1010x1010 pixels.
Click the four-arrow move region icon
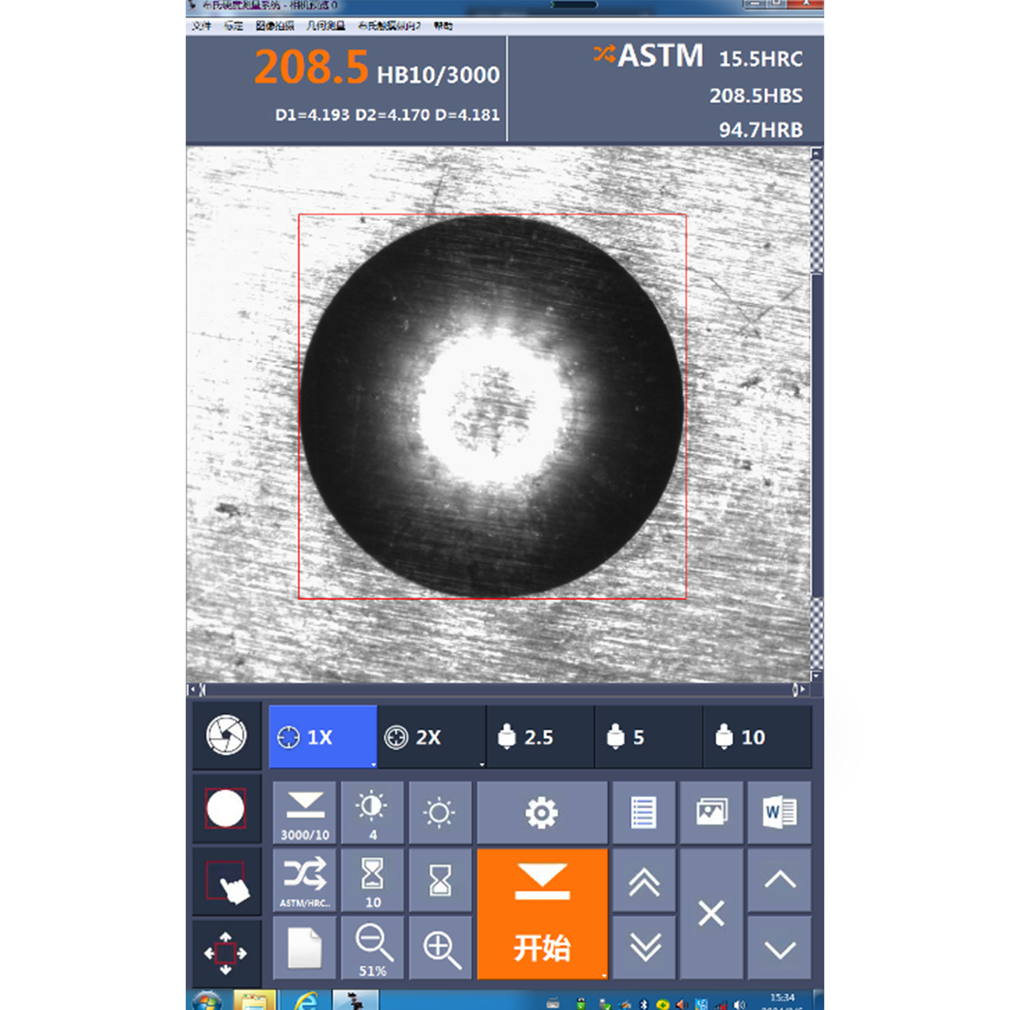pos(226,953)
